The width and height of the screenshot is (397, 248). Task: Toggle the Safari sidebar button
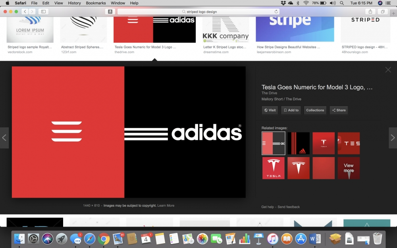click(43, 12)
